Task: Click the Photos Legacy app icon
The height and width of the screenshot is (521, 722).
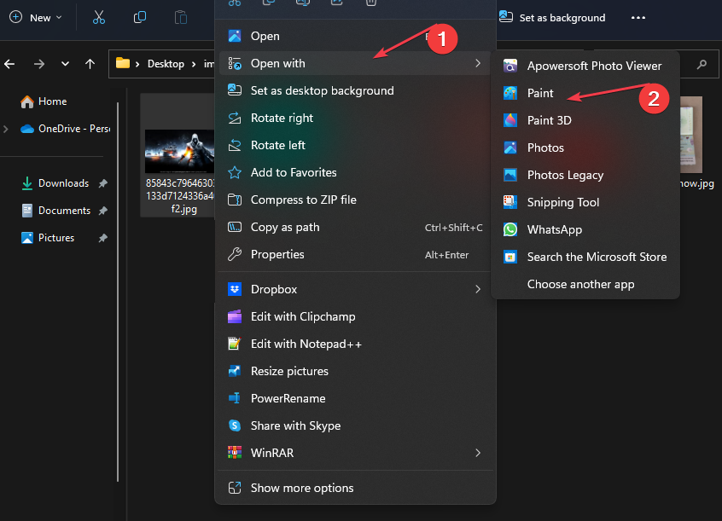Action: coord(510,175)
